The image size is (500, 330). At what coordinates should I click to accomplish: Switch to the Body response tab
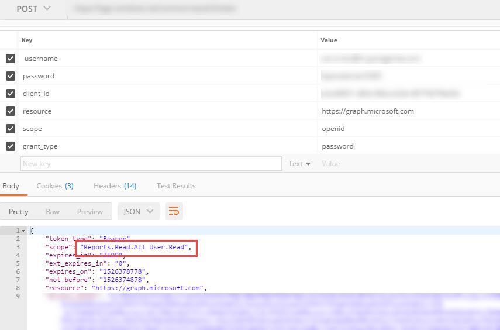tap(11, 186)
